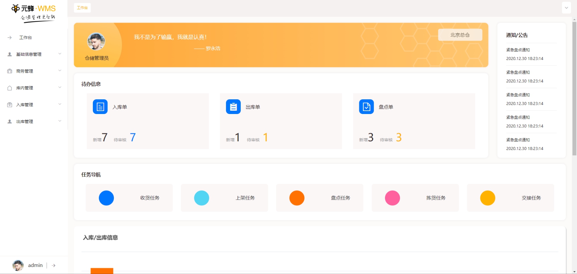Screen dimensions: 577x274
Task: Click the 入库/出库信息 section heading
Action: click(x=101, y=238)
